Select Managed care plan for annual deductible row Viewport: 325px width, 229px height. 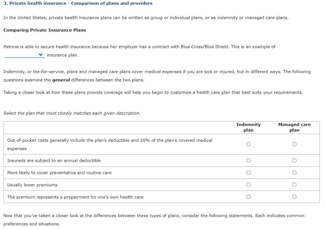294,160
